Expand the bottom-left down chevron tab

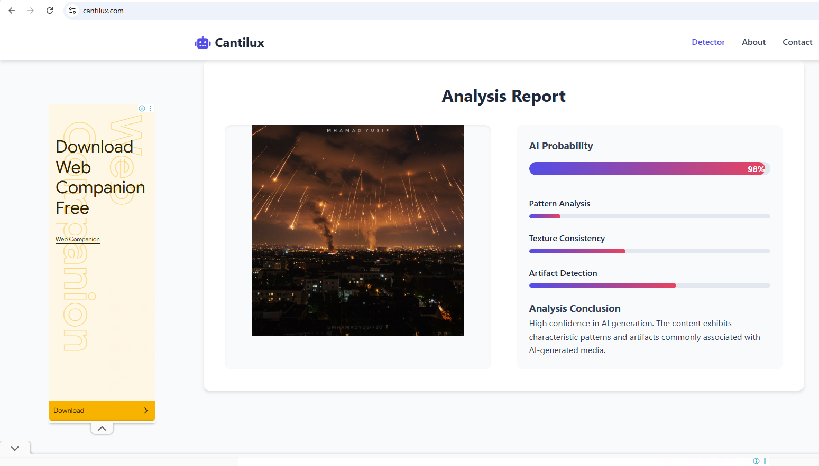click(15, 448)
